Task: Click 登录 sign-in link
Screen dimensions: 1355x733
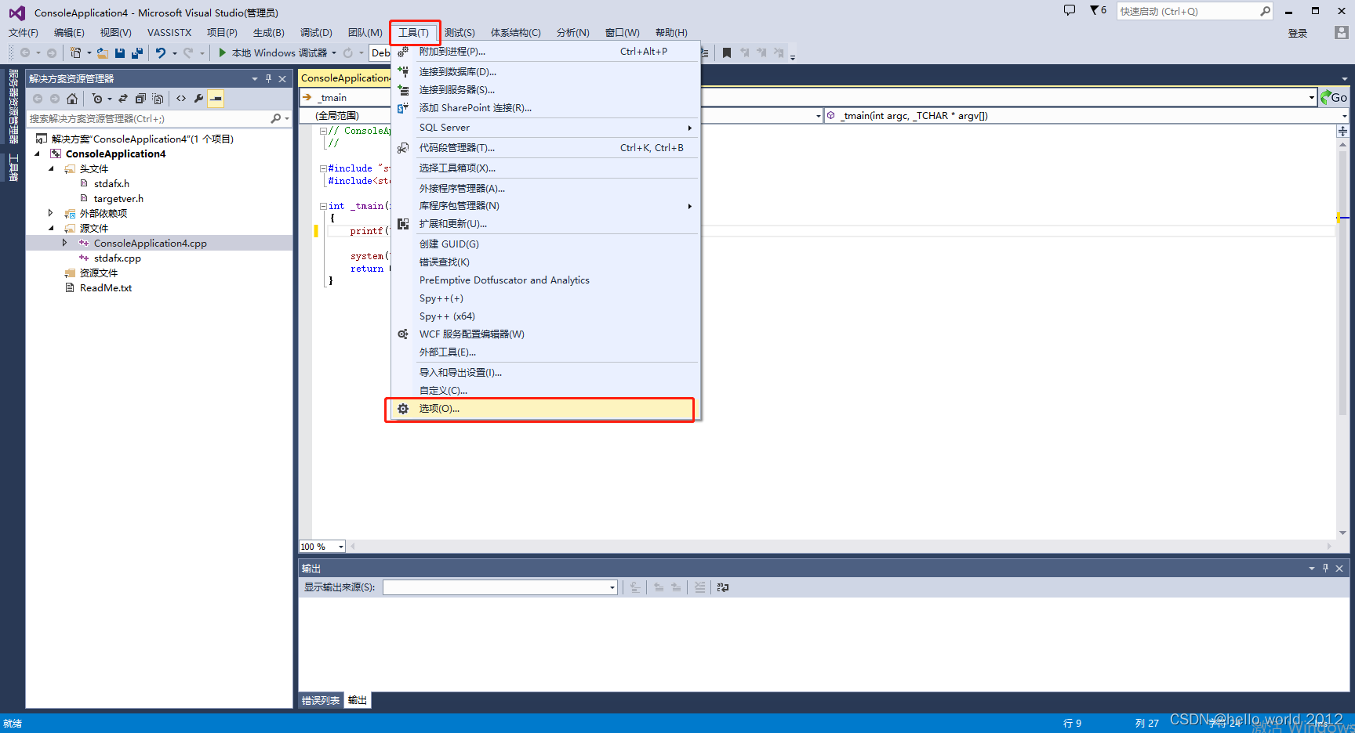Action: pyautogui.click(x=1298, y=33)
